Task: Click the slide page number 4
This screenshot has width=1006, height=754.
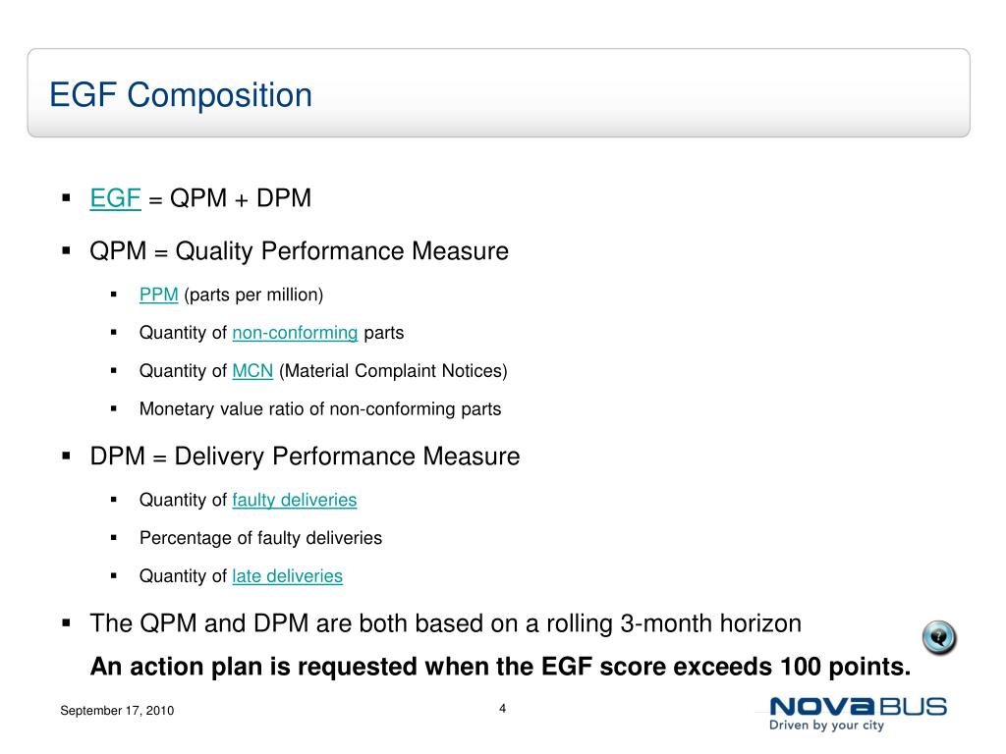Action: pos(502,709)
